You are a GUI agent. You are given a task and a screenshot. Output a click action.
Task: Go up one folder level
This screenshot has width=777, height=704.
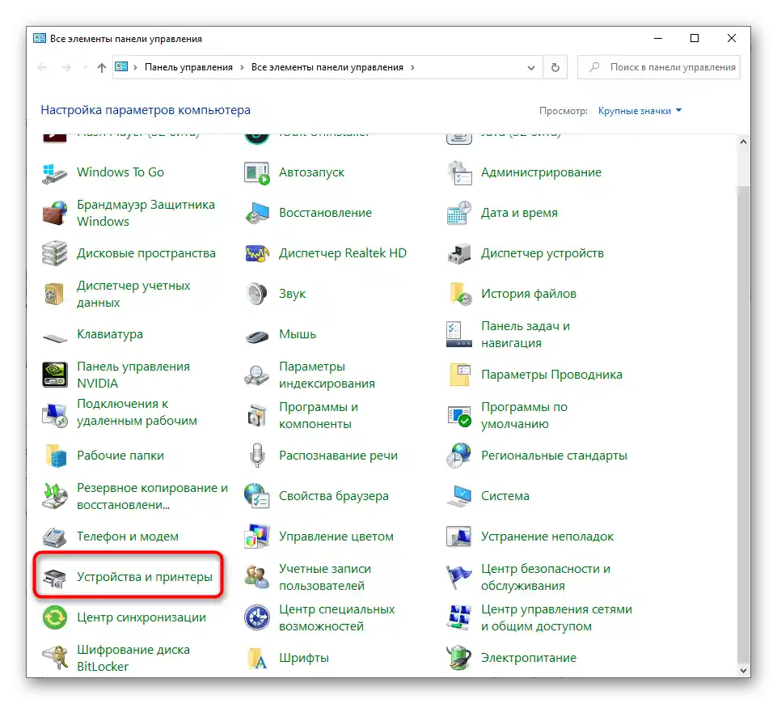[102, 67]
